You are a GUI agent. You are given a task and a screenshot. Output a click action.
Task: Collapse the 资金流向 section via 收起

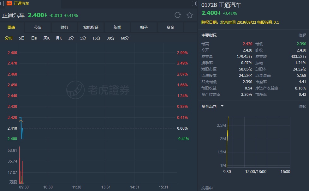[302, 107]
